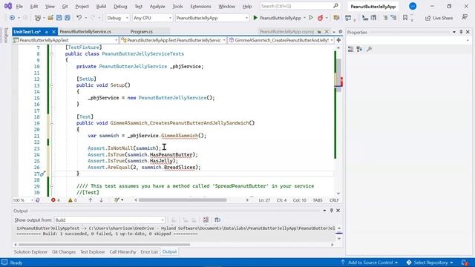
Task: Click the Property Pages wrench icon
Action: point(369,49)
